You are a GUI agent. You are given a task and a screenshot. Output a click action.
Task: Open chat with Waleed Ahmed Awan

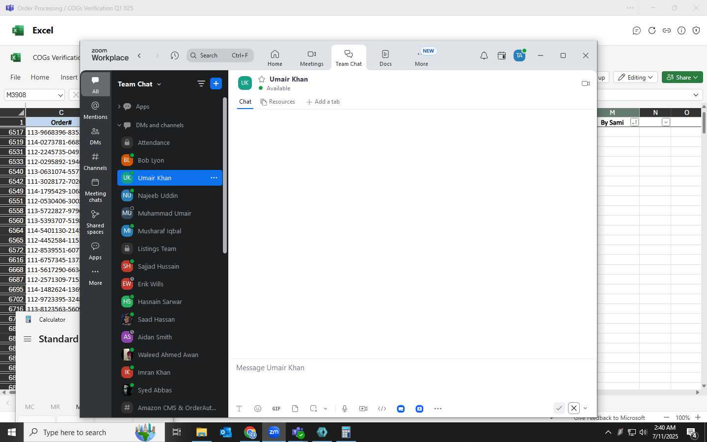pyautogui.click(x=169, y=355)
